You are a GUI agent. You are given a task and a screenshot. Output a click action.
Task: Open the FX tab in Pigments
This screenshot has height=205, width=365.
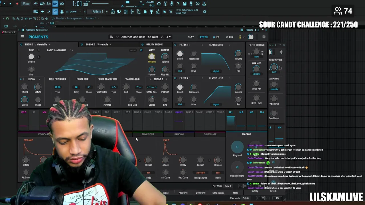tap(216, 37)
